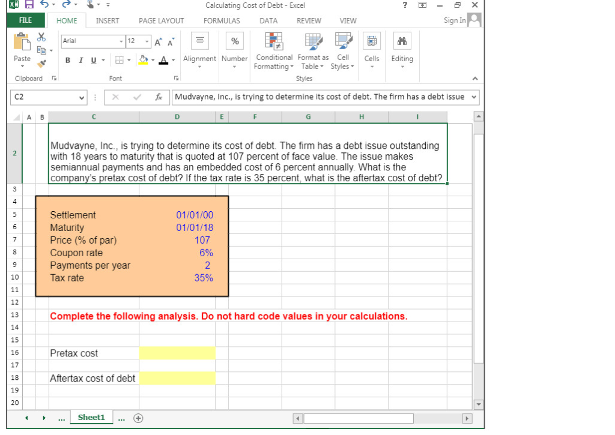Click the Bold formatting icon
Viewport: 615px width, 435px height.
(67, 60)
